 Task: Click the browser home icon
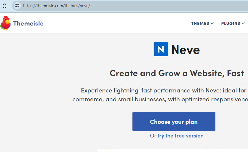tap(4, 6)
